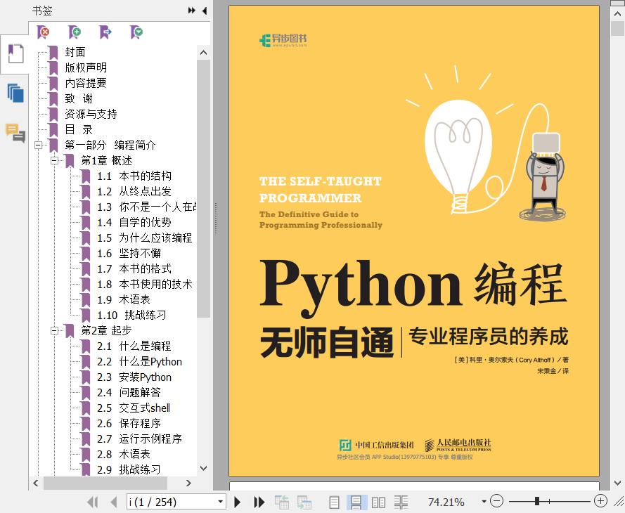The width and height of the screenshot is (625, 513).
Task: Jump to 2.1 什么是编程
Action: coord(134,346)
